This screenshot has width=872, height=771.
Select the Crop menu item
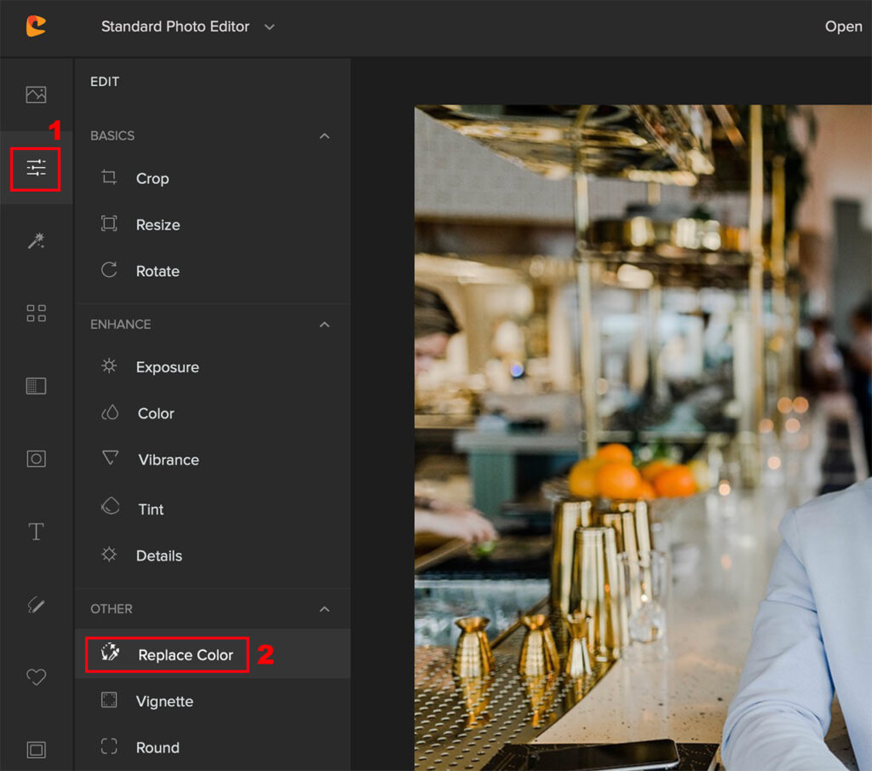tap(212, 179)
